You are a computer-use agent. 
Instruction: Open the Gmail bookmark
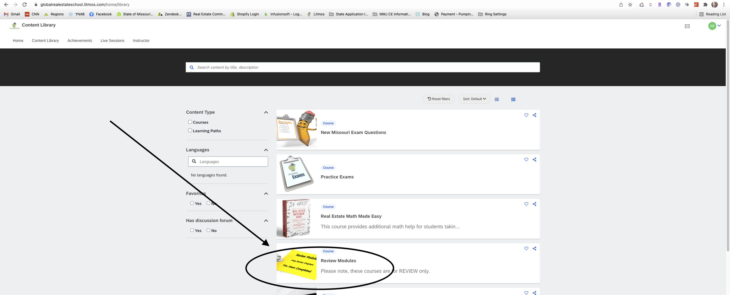[12, 14]
